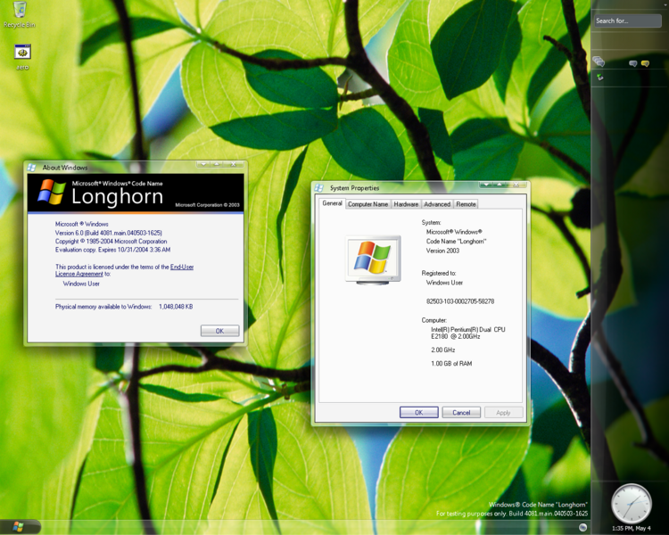The image size is (669, 535).
Task: Select the Remote tab
Action: tap(466, 204)
